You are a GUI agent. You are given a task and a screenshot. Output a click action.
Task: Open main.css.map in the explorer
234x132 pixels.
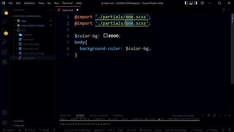[x=31, y=44]
